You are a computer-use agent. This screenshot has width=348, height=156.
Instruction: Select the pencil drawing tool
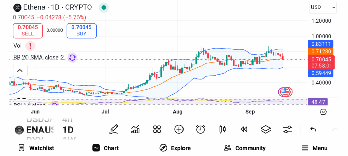114,129
